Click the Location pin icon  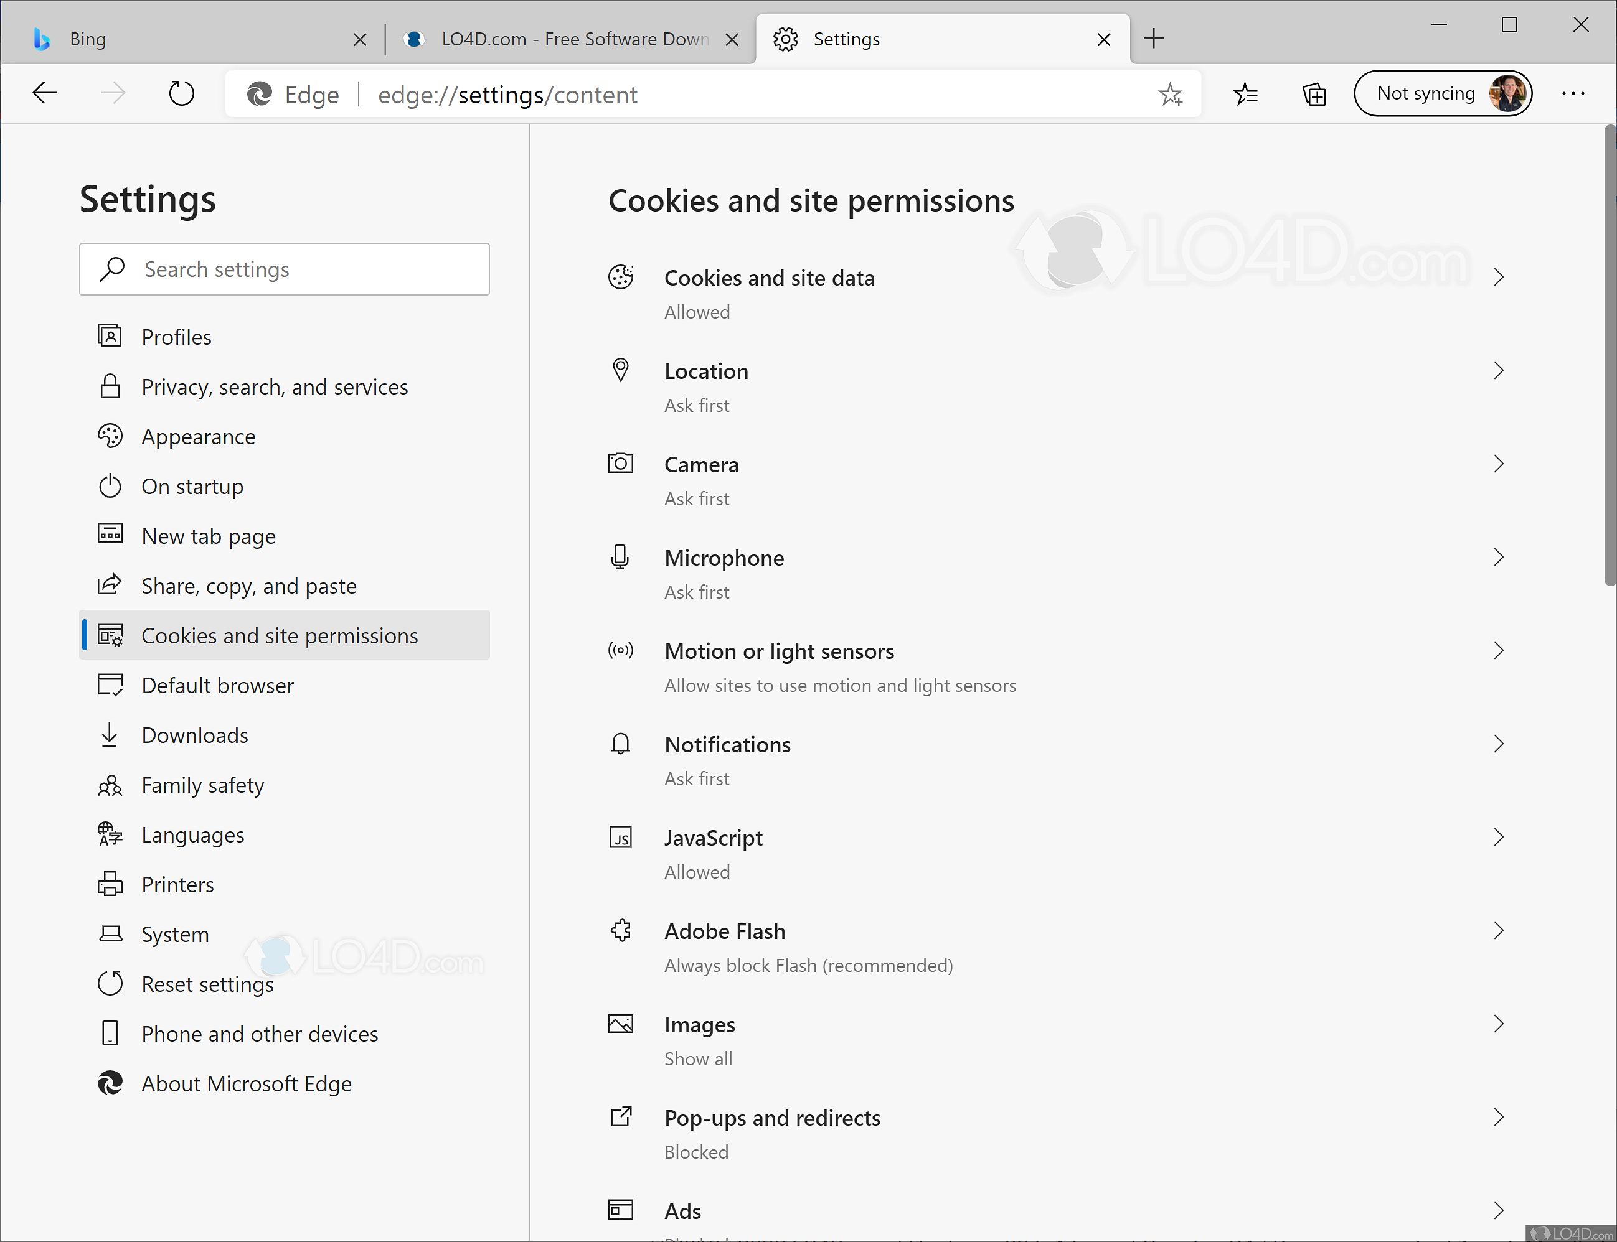point(621,370)
